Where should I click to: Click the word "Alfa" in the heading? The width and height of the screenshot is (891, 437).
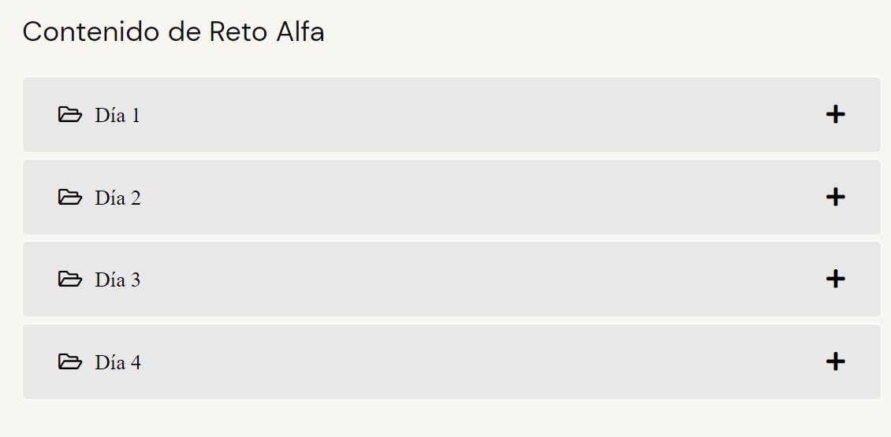coord(300,32)
